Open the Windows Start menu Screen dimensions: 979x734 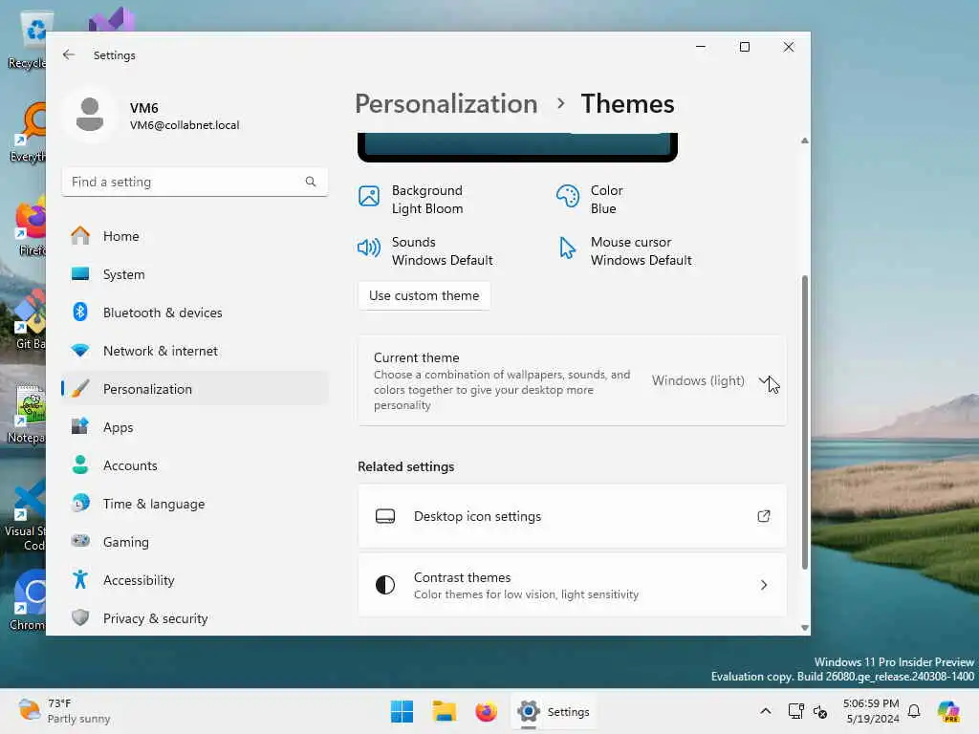402,711
